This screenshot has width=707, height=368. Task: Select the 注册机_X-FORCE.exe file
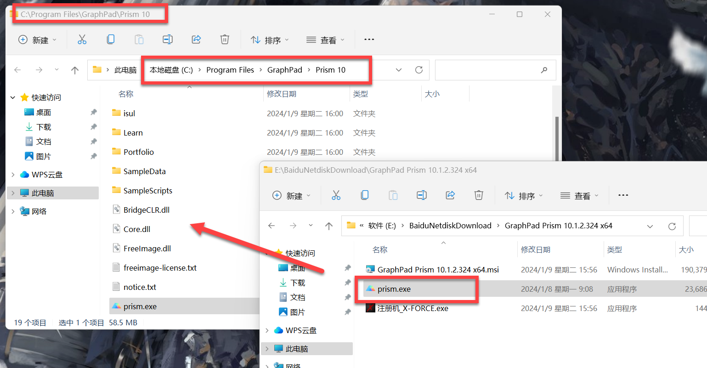(x=413, y=308)
